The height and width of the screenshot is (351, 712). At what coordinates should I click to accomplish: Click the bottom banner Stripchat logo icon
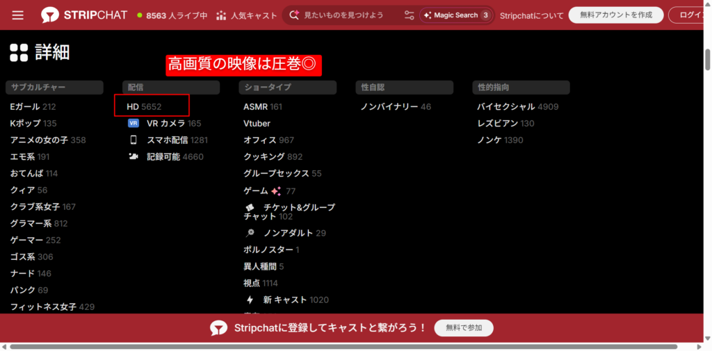click(219, 328)
